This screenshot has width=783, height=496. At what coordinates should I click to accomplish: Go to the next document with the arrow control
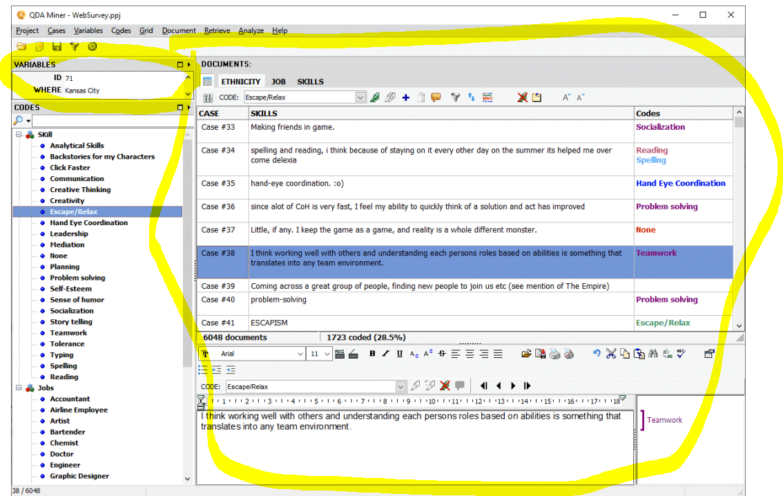click(513, 385)
